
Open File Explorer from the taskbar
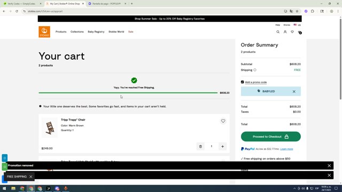tap(13, 188)
